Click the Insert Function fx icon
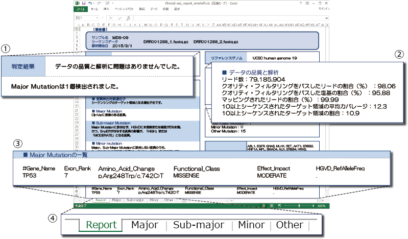The width and height of the screenshot is (408, 239). click(x=129, y=17)
